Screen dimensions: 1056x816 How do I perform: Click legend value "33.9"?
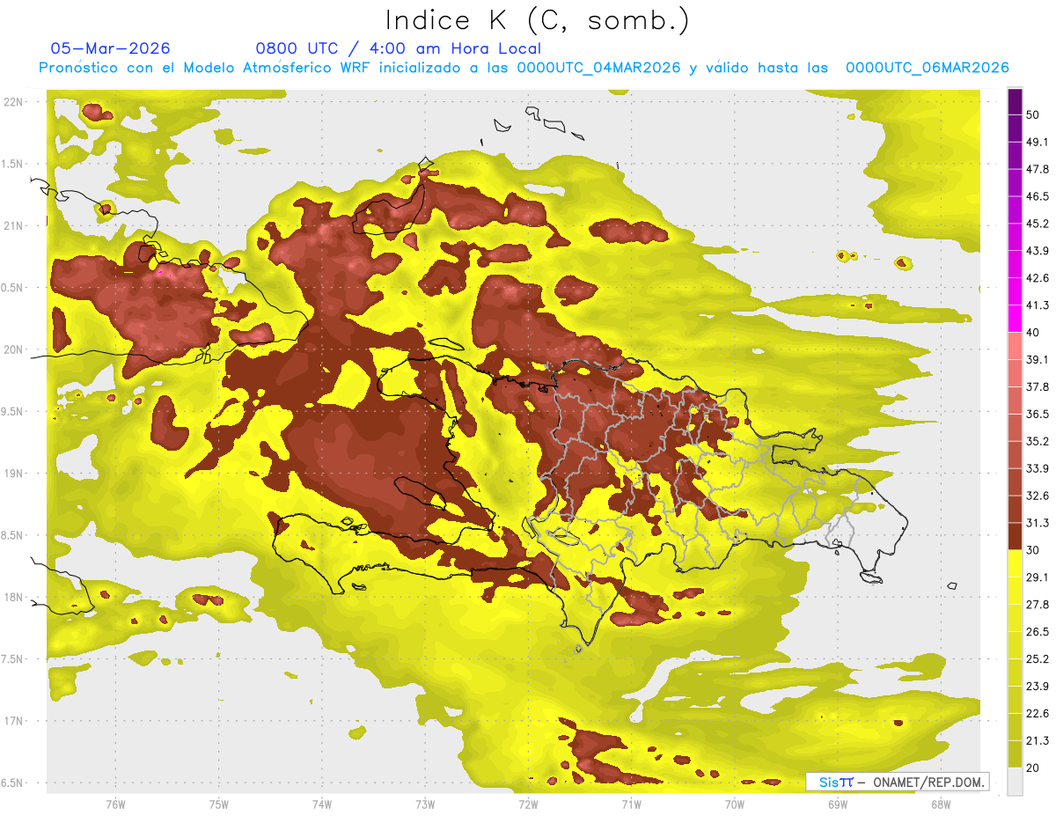(x=1037, y=468)
